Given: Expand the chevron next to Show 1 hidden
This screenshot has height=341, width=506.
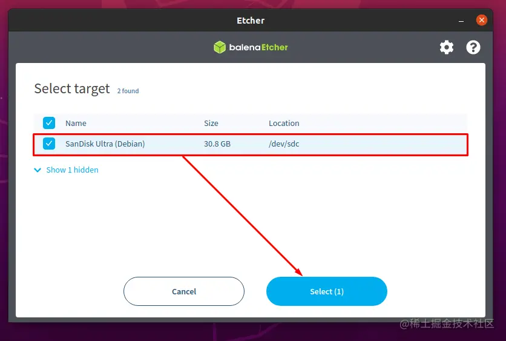Looking at the screenshot, I should 38,170.
